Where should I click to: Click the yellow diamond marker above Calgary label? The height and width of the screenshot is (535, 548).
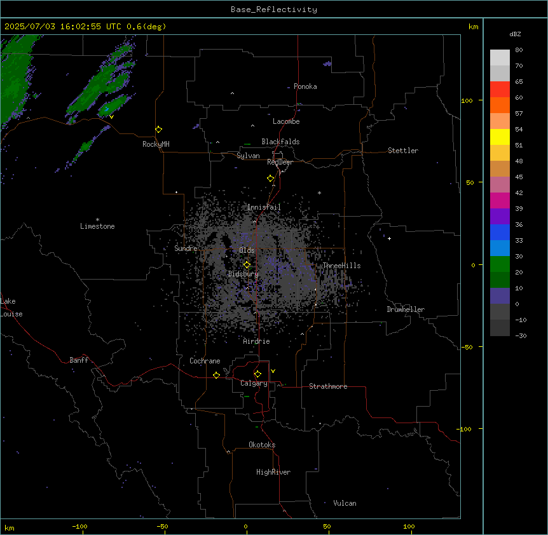coord(257,374)
